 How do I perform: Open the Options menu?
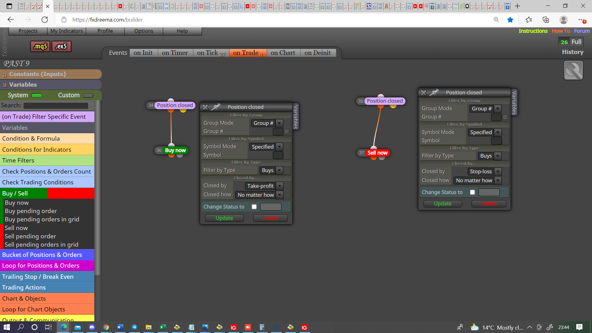click(144, 31)
